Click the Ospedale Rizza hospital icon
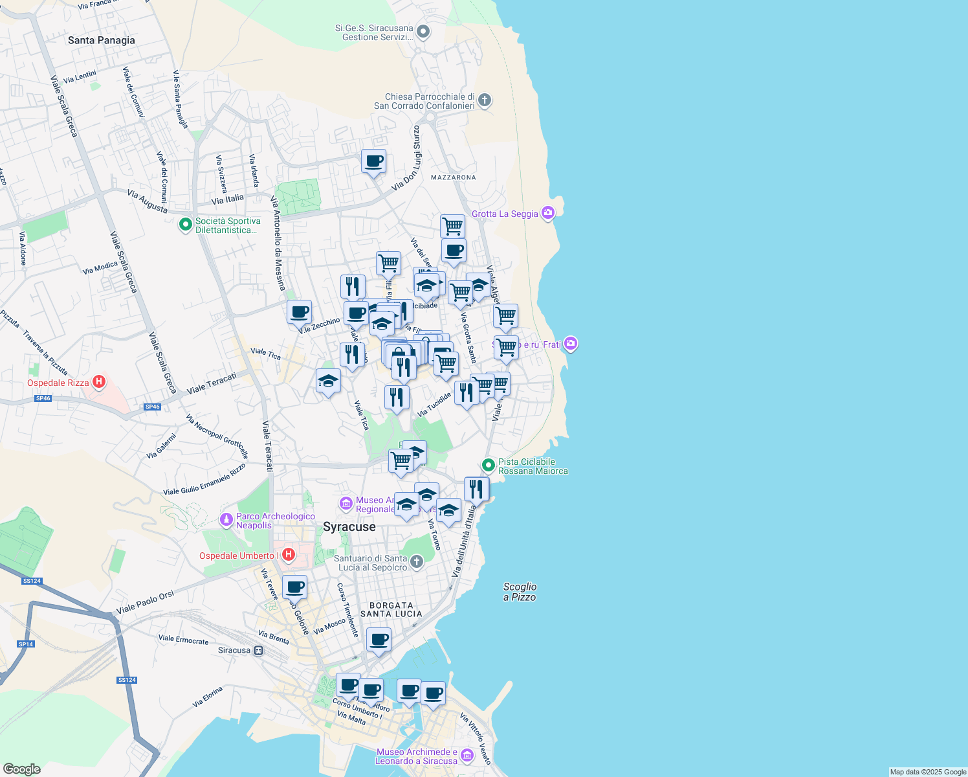The height and width of the screenshot is (777, 968). point(99,382)
